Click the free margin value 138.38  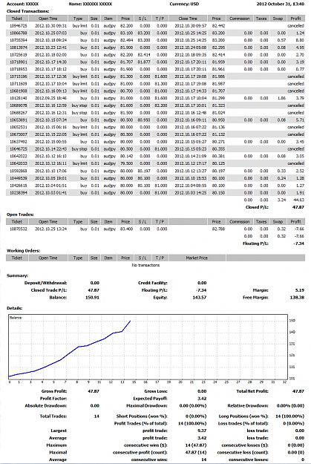[x=297, y=298]
